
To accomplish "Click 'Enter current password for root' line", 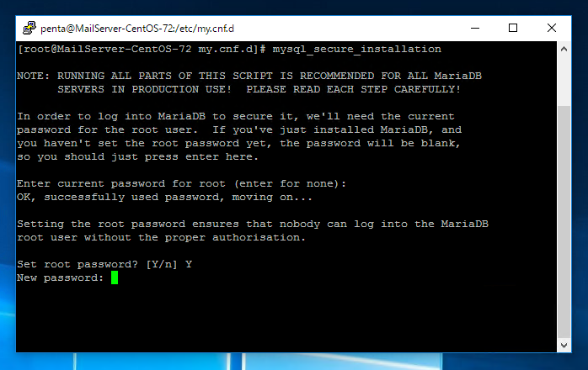I will click(181, 183).
